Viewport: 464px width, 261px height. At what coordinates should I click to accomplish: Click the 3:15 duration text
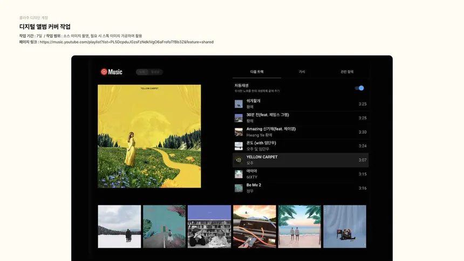(363, 174)
